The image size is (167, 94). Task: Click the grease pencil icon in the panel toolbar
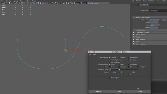point(16,3)
